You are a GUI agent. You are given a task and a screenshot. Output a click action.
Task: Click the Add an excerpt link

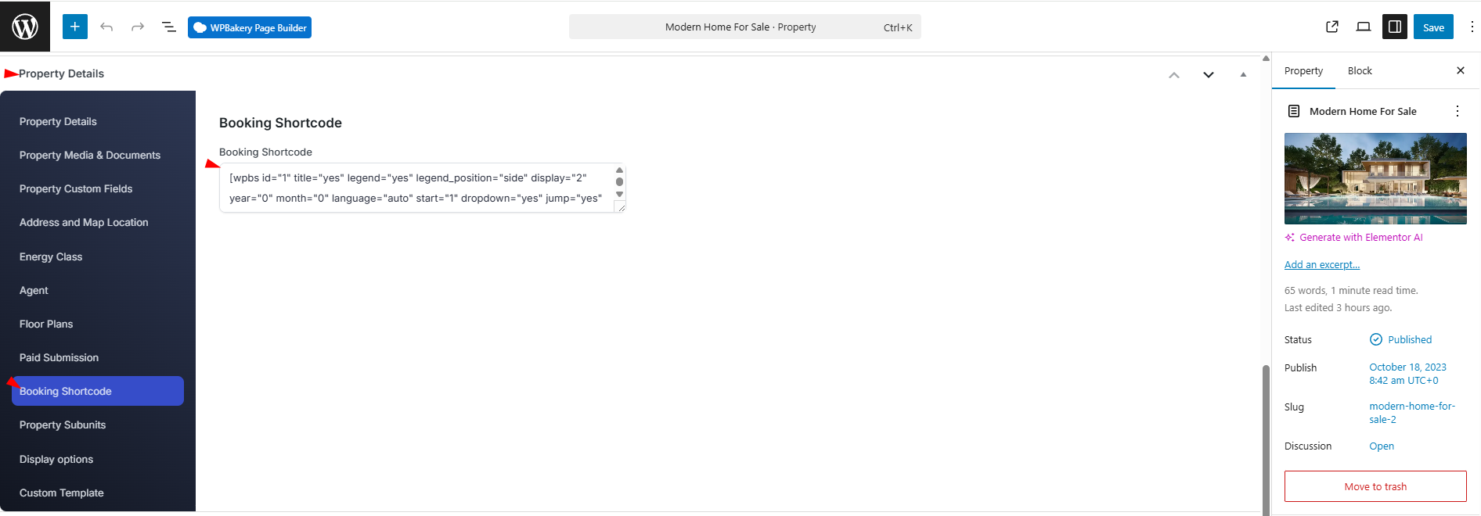click(x=1322, y=265)
